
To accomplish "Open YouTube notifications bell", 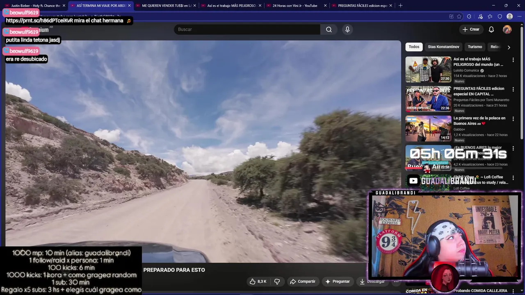I will pos(491,29).
